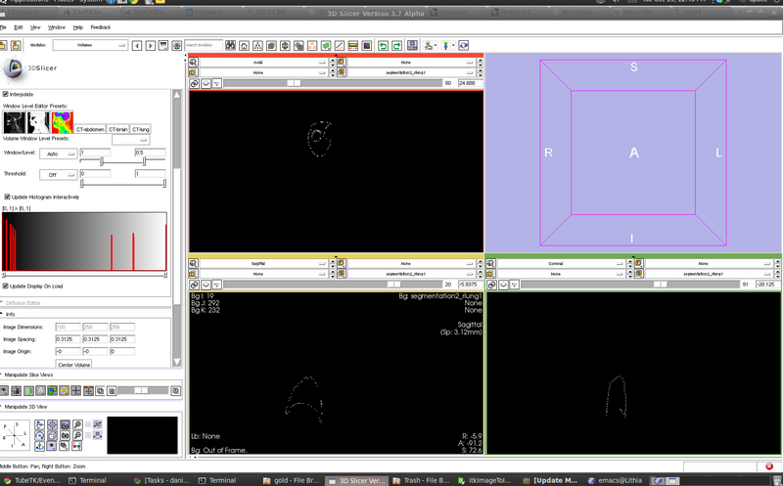Viewport: 783px width, 486px height.
Task: Open the Home module icon in toolbar
Action: click(244, 45)
